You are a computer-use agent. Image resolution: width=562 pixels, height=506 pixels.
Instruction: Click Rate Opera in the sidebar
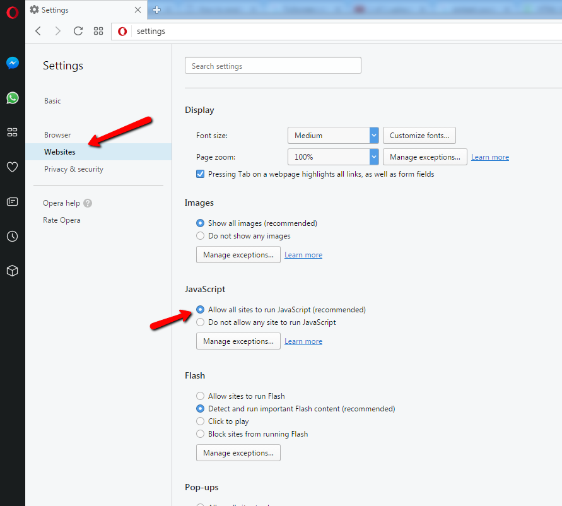(62, 220)
